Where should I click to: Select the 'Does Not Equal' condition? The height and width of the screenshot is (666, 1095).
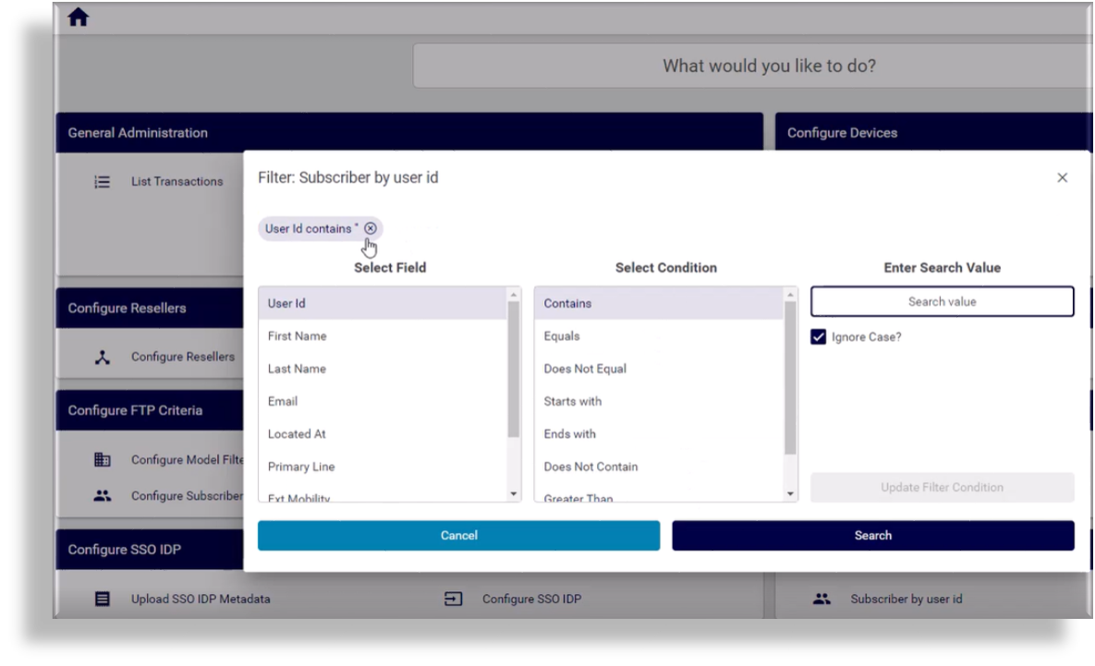coord(585,369)
